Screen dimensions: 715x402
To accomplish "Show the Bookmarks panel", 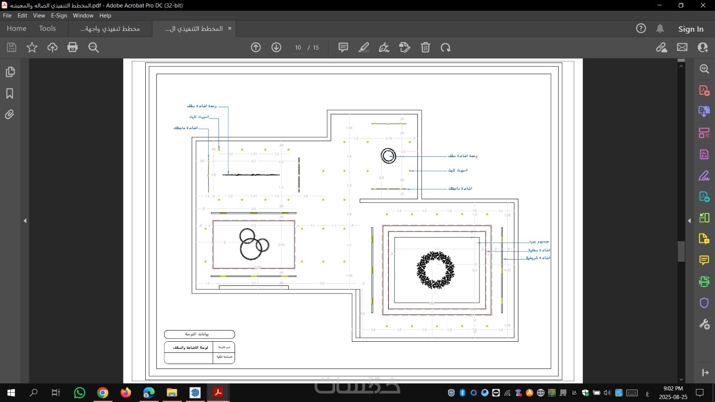I will coord(10,93).
